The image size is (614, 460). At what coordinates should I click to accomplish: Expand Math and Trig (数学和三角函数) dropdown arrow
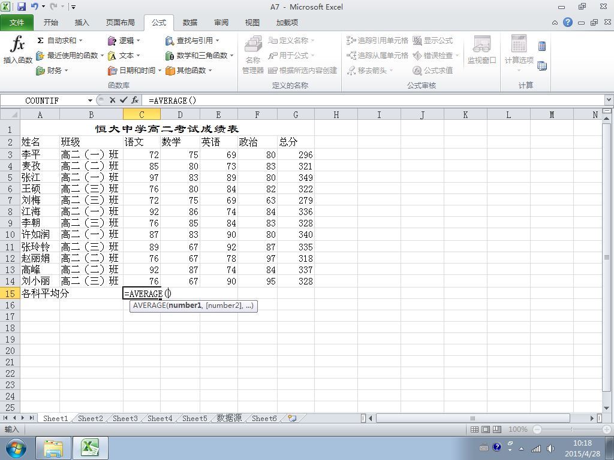[x=232, y=56]
